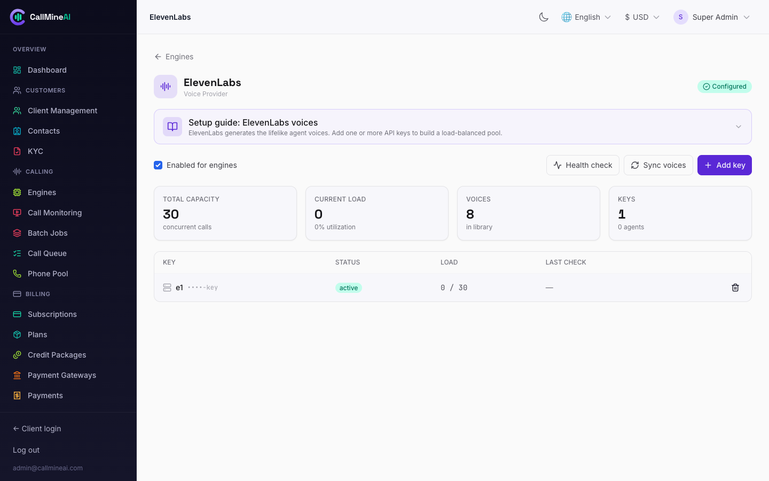The height and width of the screenshot is (481, 769).
Task: Click the Payment Gateways bank icon
Action: 17,375
